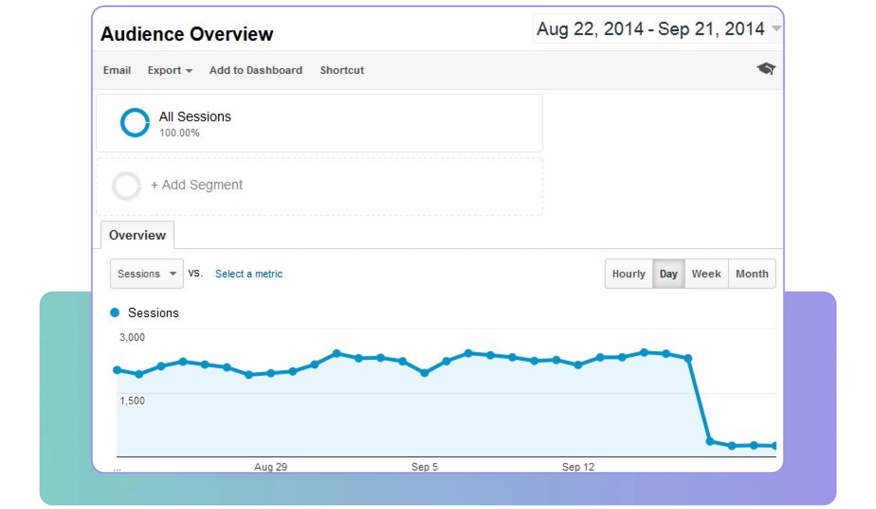Click Select a metric link
Viewport: 876px width, 509px height.
[249, 274]
